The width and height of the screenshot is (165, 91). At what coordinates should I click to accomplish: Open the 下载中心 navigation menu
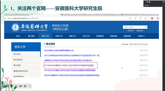tap(141, 36)
